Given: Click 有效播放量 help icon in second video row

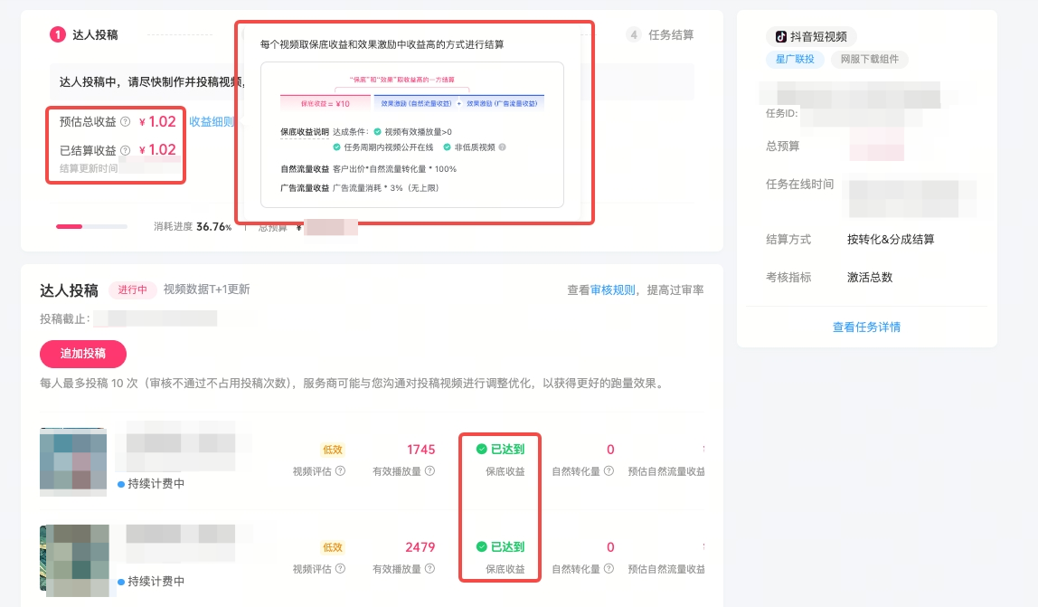Looking at the screenshot, I should coord(429,570).
